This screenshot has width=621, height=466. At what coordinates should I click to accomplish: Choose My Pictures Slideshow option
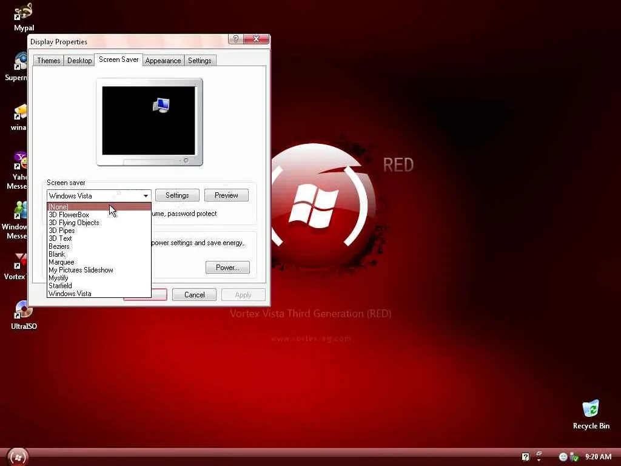click(99, 270)
